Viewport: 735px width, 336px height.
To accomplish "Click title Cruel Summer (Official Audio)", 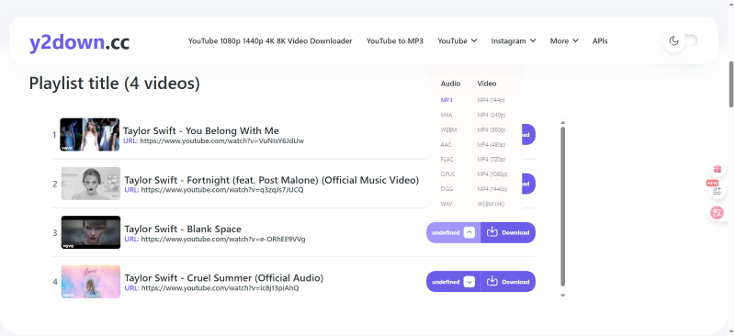I will (224, 278).
